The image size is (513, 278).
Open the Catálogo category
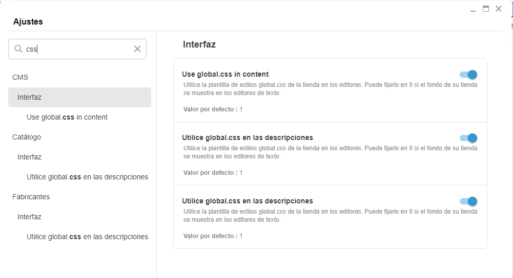pos(27,137)
